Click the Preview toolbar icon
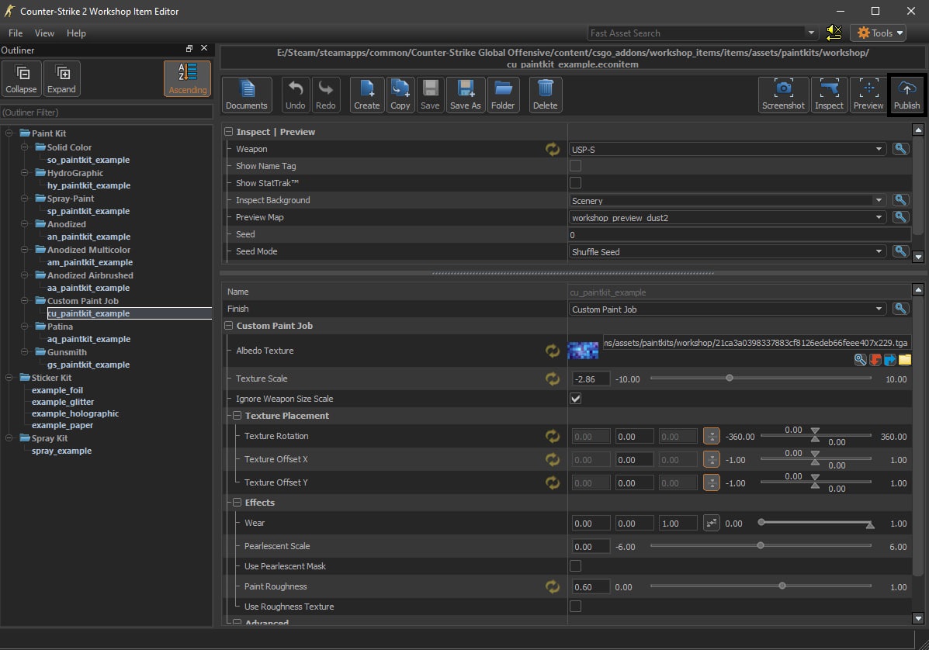 [868, 95]
